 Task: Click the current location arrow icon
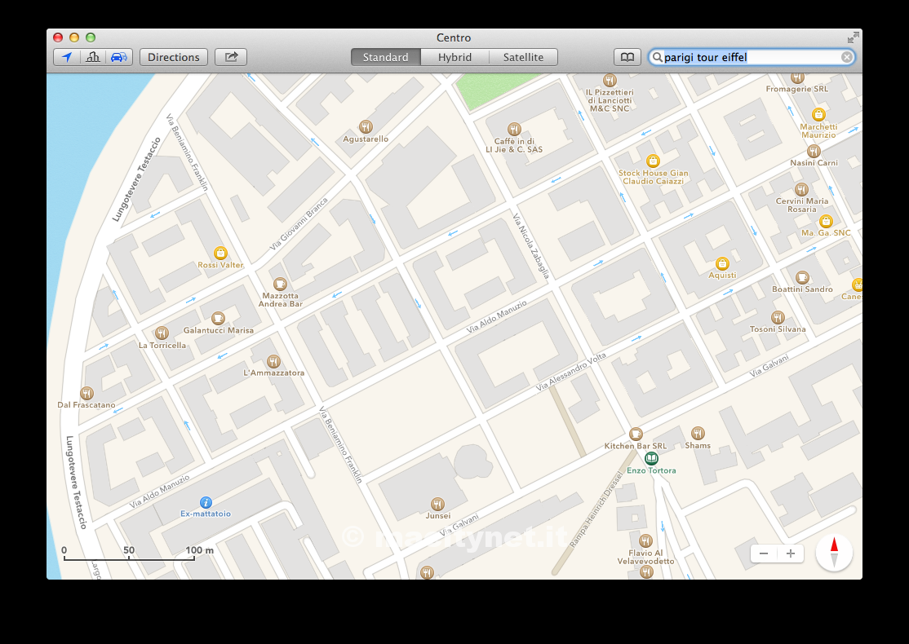coord(67,57)
